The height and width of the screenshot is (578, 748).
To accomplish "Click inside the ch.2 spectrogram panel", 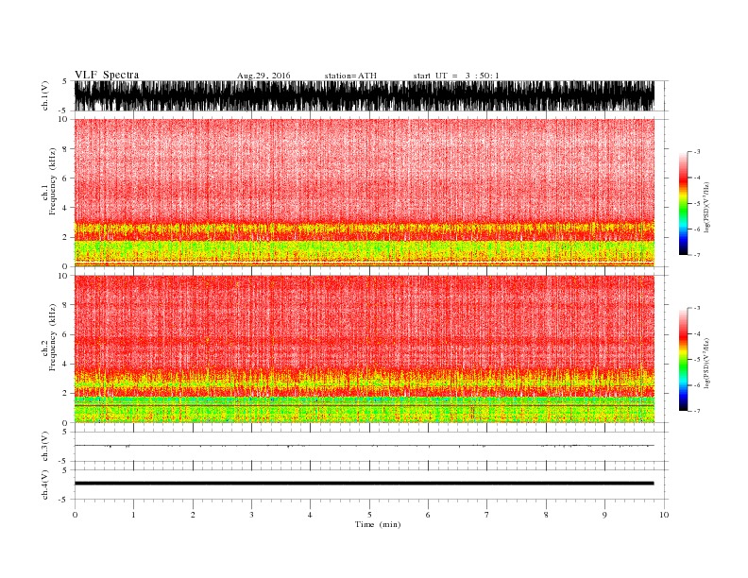I will [x=364, y=348].
